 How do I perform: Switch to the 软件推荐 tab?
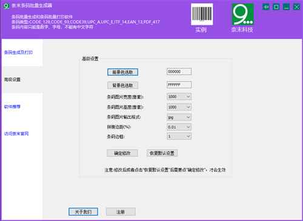(22, 107)
